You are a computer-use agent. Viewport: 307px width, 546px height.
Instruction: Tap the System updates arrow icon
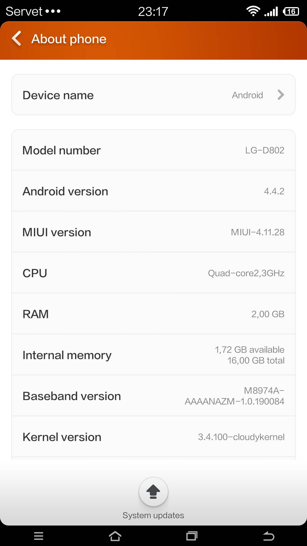(x=153, y=492)
